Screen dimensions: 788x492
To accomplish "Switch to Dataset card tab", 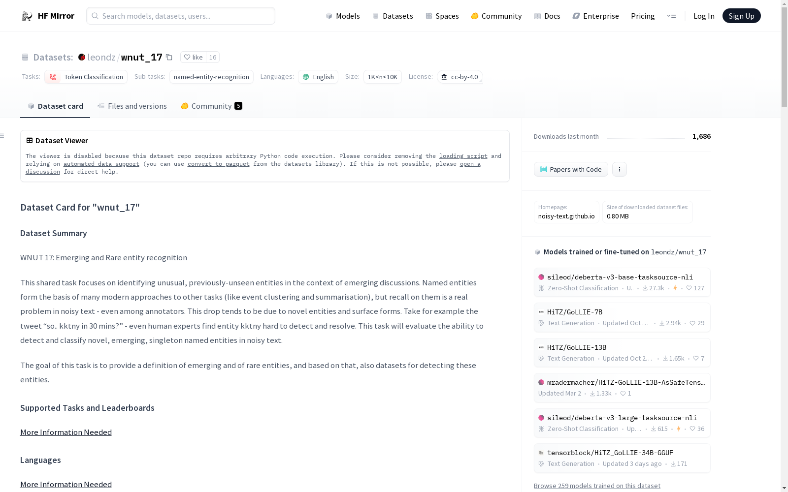I will (55, 106).
